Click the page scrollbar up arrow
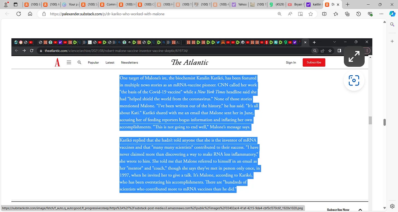This screenshot has width=398, height=212. (x=384, y=22)
